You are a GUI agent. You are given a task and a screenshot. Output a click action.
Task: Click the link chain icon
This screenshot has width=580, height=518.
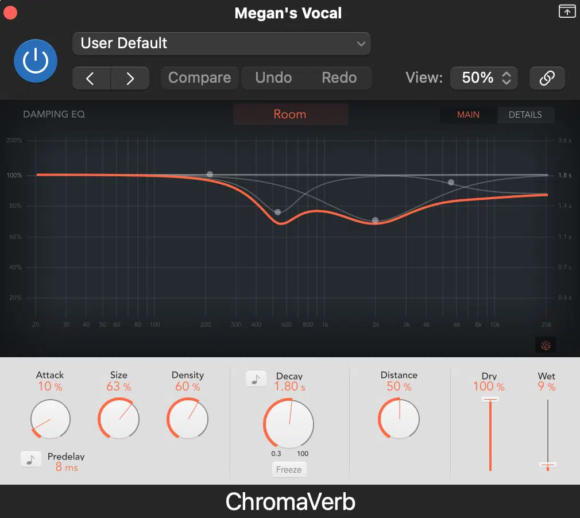547,78
